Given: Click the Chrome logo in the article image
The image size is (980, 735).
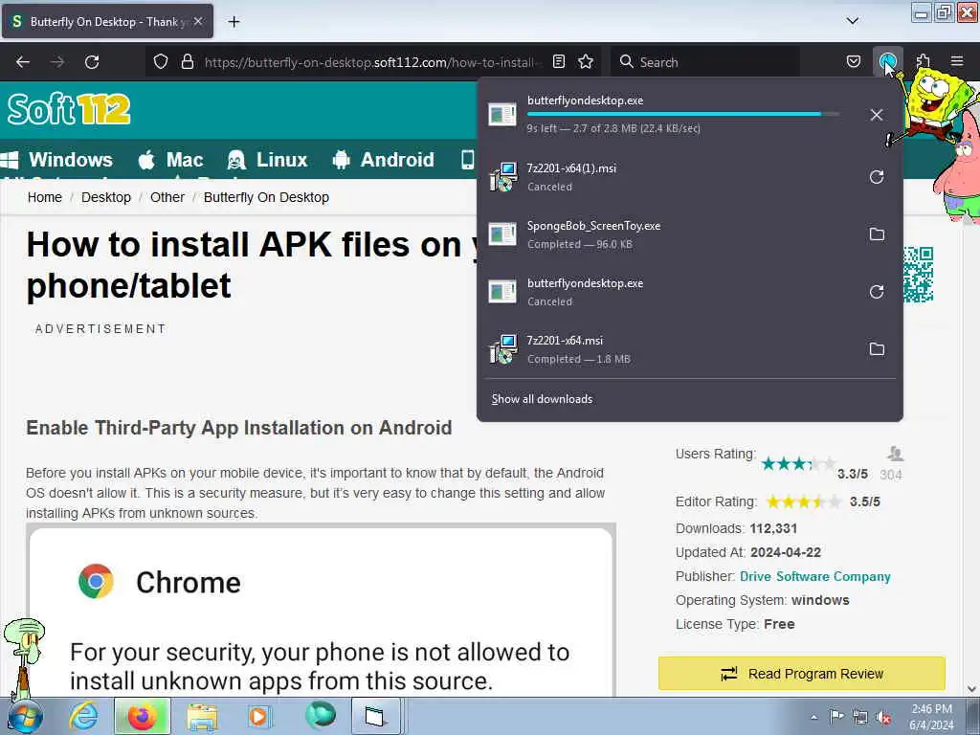Looking at the screenshot, I should (x=97, y=581).
